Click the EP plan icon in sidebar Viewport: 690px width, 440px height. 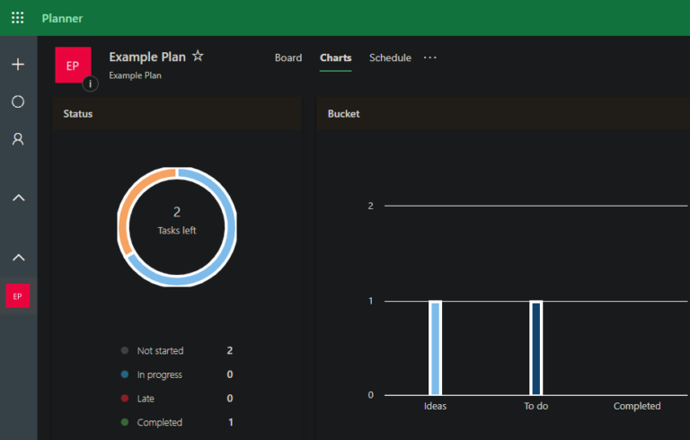(18, 296)
